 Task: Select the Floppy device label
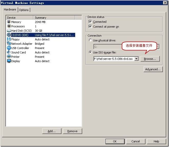15,39
